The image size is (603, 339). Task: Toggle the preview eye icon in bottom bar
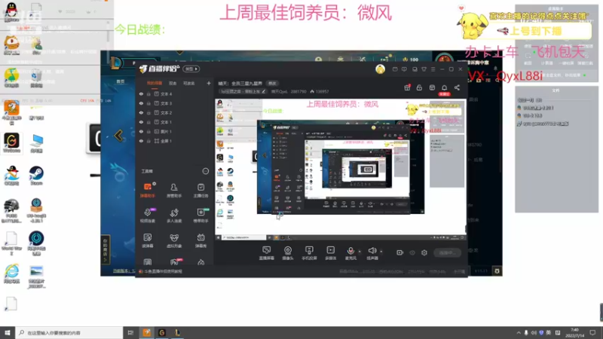point(412,252)
